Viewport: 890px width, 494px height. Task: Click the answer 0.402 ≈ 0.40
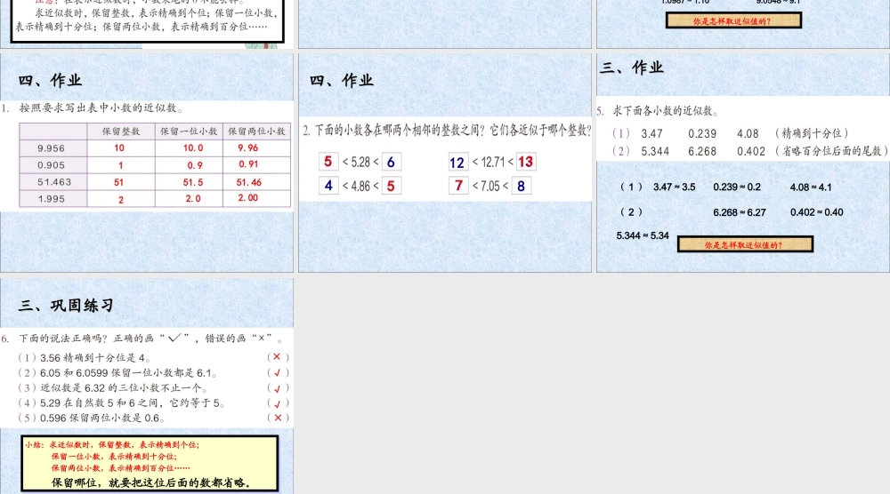817,212
